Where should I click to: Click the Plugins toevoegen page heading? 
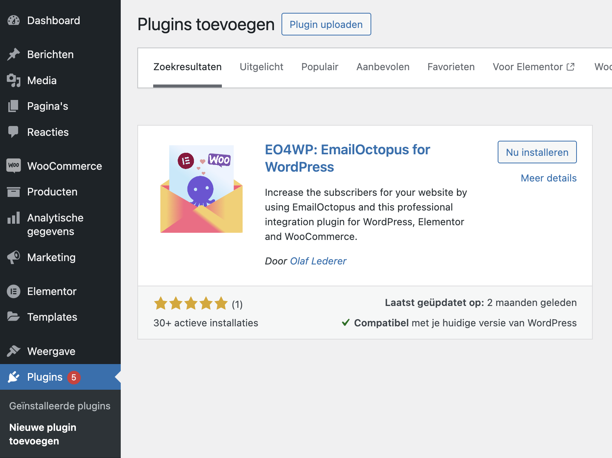click(x=206, y=25)
